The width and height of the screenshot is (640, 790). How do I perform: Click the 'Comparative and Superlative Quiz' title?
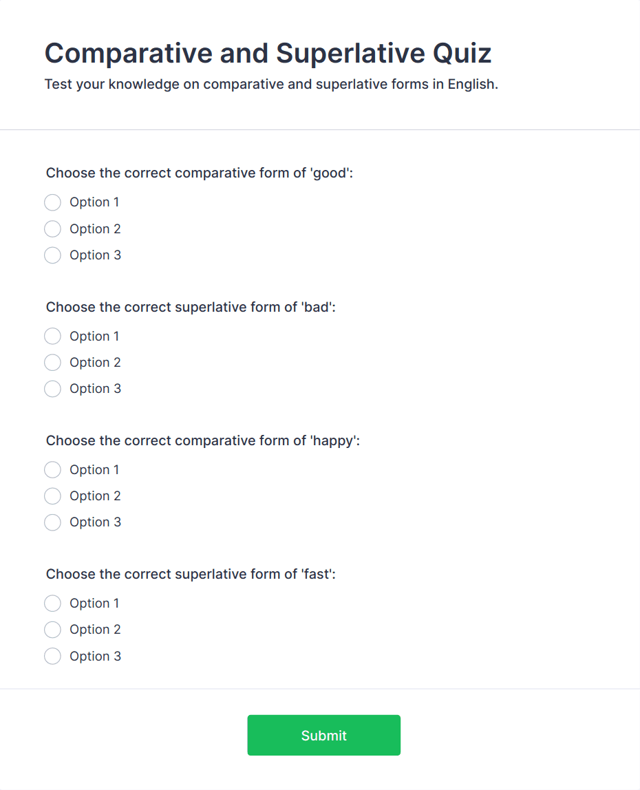[x=268, y=54]
